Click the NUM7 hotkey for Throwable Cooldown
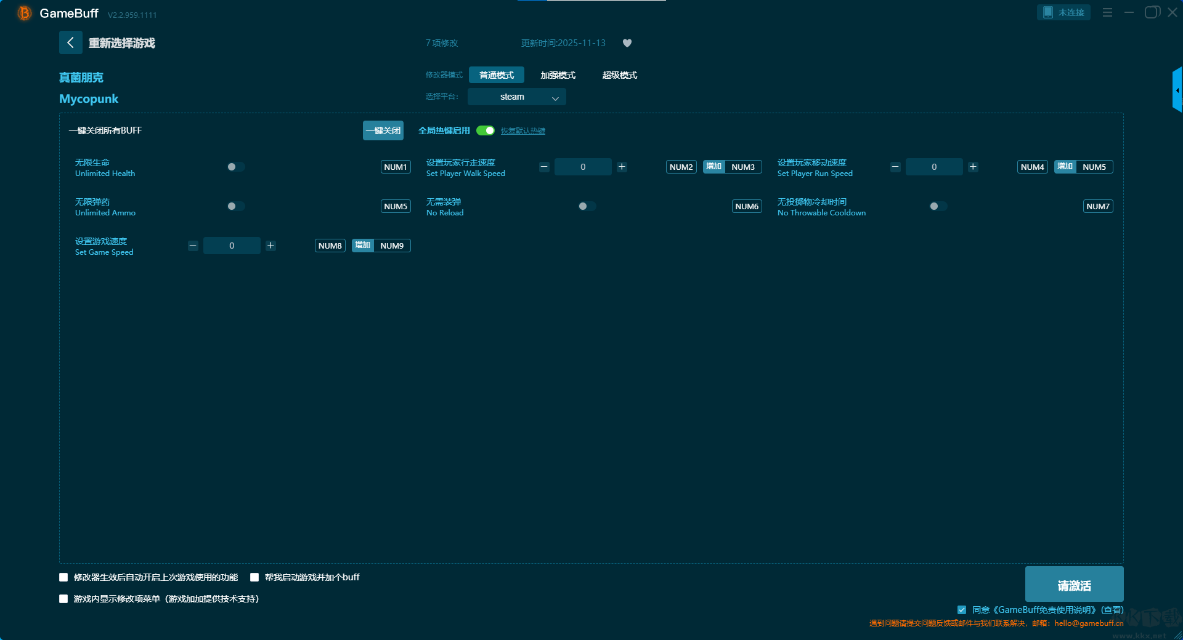 coord(1097,206)
